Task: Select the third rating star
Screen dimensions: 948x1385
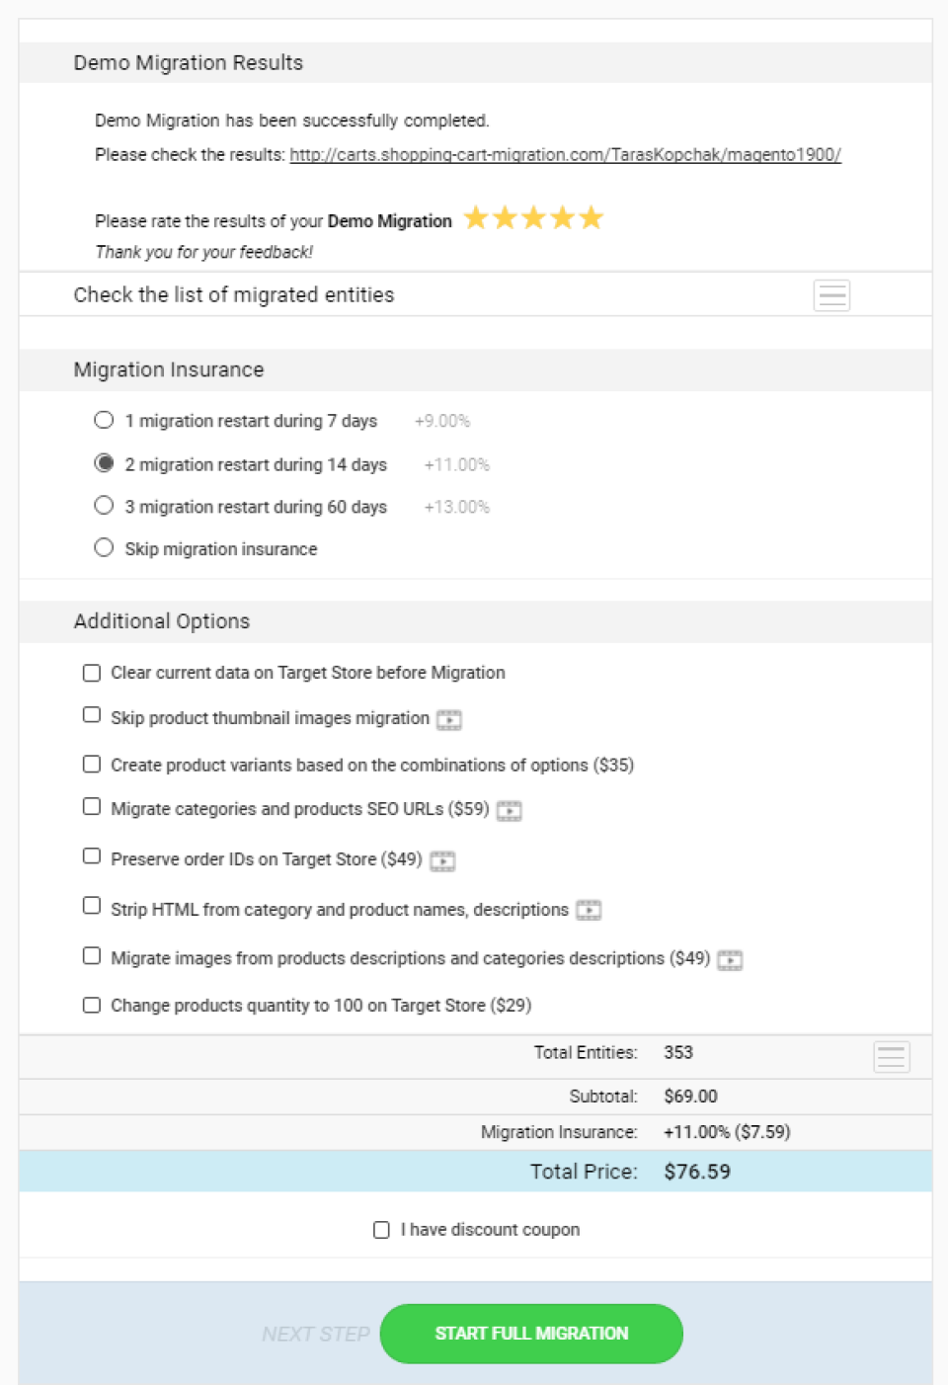Action: 533,218
